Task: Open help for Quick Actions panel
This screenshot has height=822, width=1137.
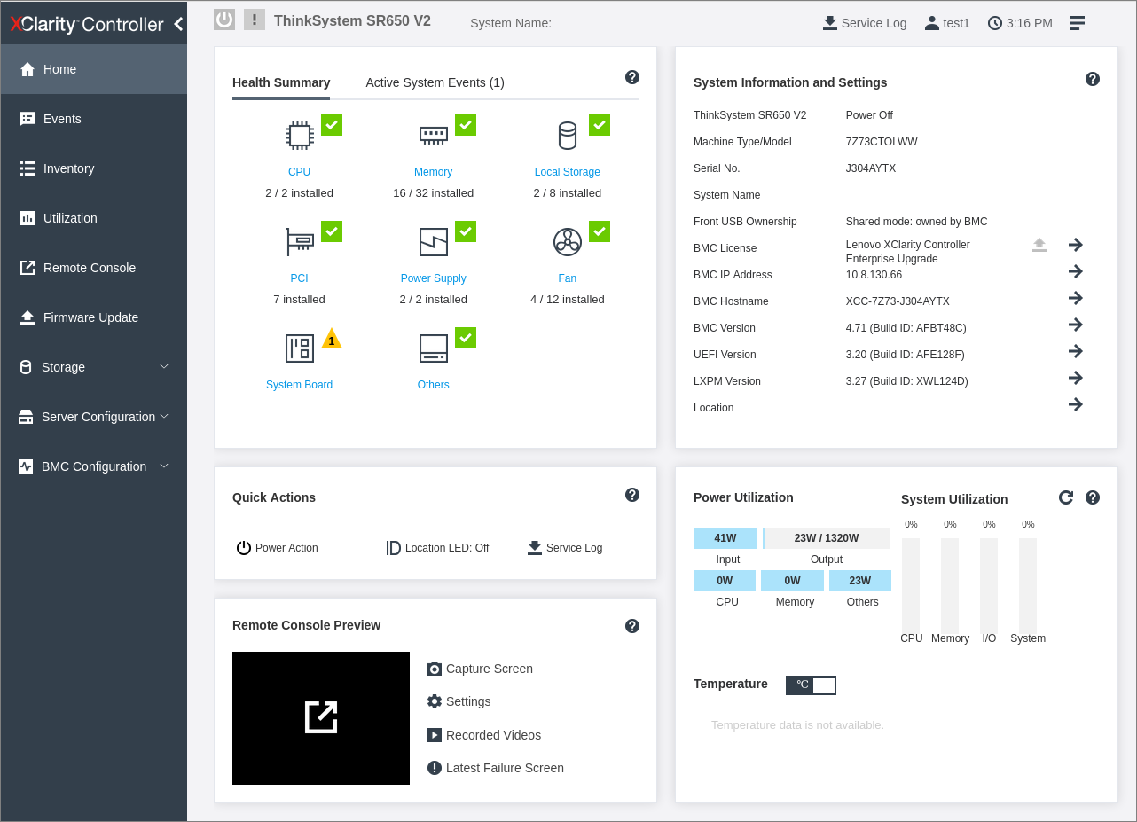Action: [x=632, y=495]
